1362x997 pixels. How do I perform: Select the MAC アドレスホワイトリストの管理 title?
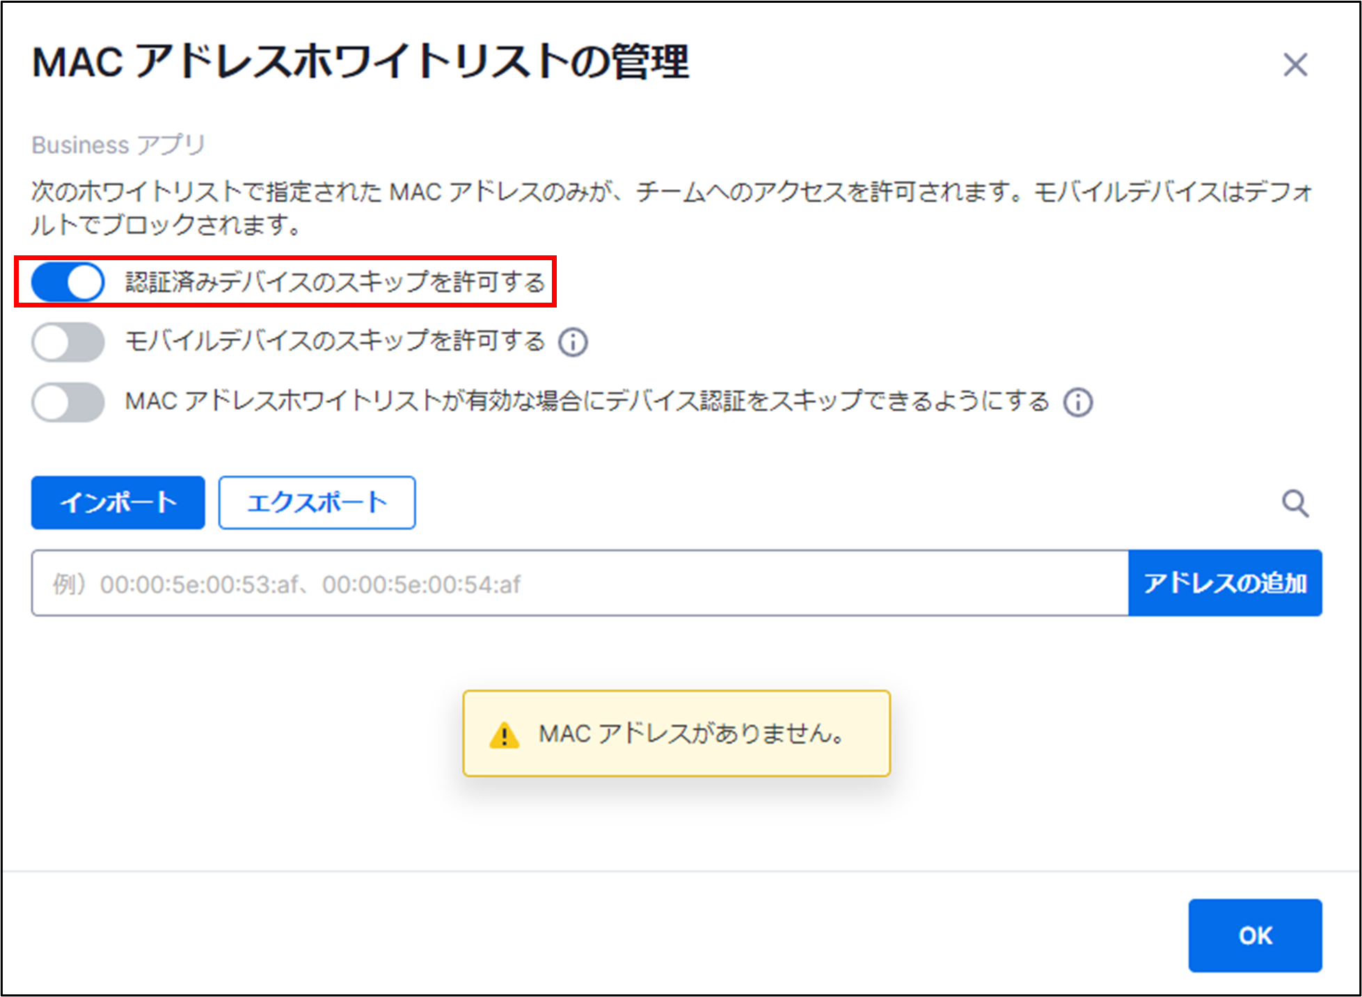point(361,62)
